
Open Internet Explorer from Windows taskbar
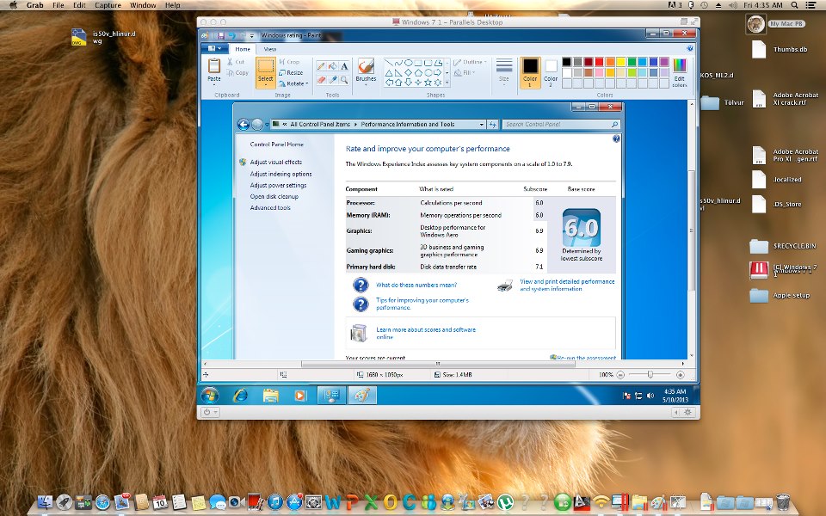240,396
